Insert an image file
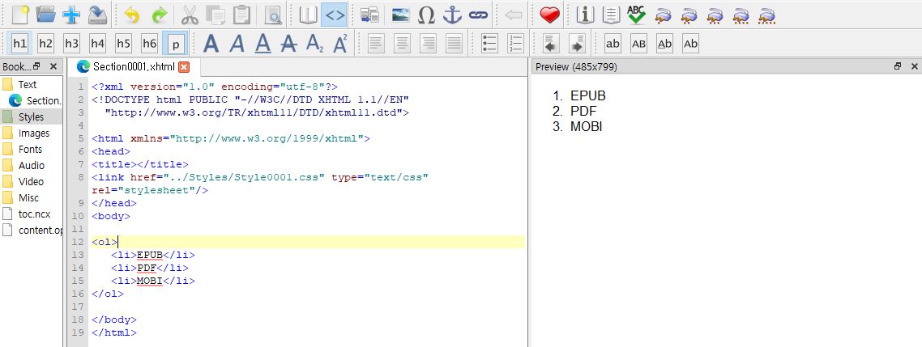The height and width of the screenshot is (347, 922). pos(400,15)
